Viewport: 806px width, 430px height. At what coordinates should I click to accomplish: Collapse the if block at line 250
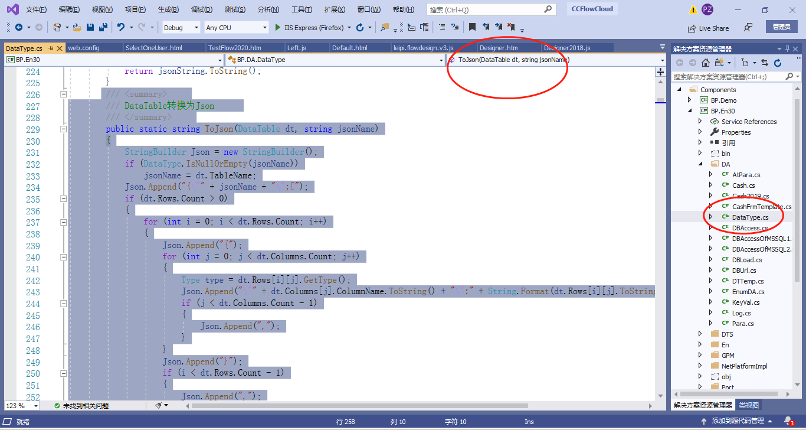(x=63, y=372)
